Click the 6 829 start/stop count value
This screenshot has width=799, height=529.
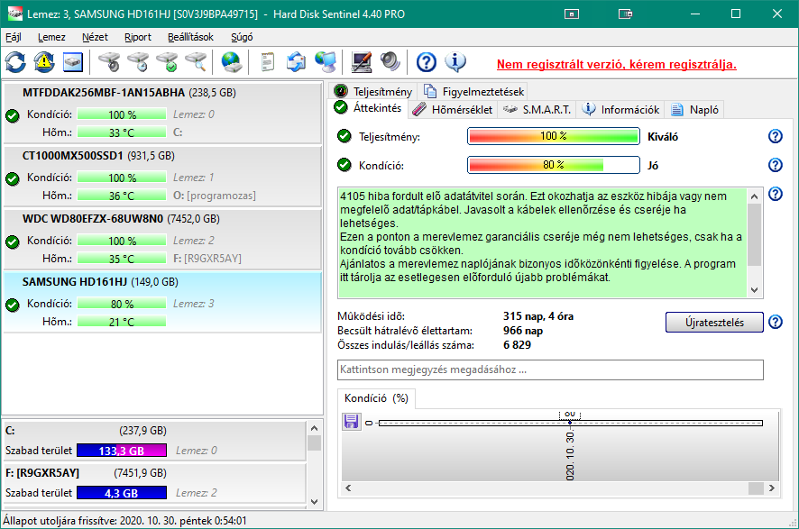click(x=518, y=344)
